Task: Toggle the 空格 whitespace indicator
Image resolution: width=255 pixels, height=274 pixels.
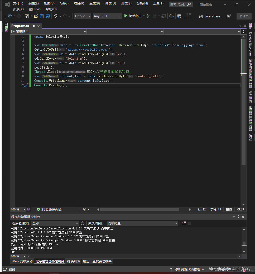Action: point(229,209)
